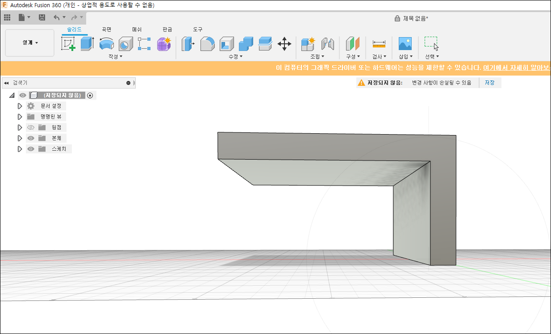Screen dimensions: 551x334
Task: Open the 삽입 dropdown menu
Action: tap(405, 57)
